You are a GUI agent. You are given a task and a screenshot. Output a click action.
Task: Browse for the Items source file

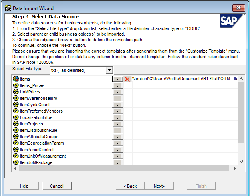click(117, 79)
